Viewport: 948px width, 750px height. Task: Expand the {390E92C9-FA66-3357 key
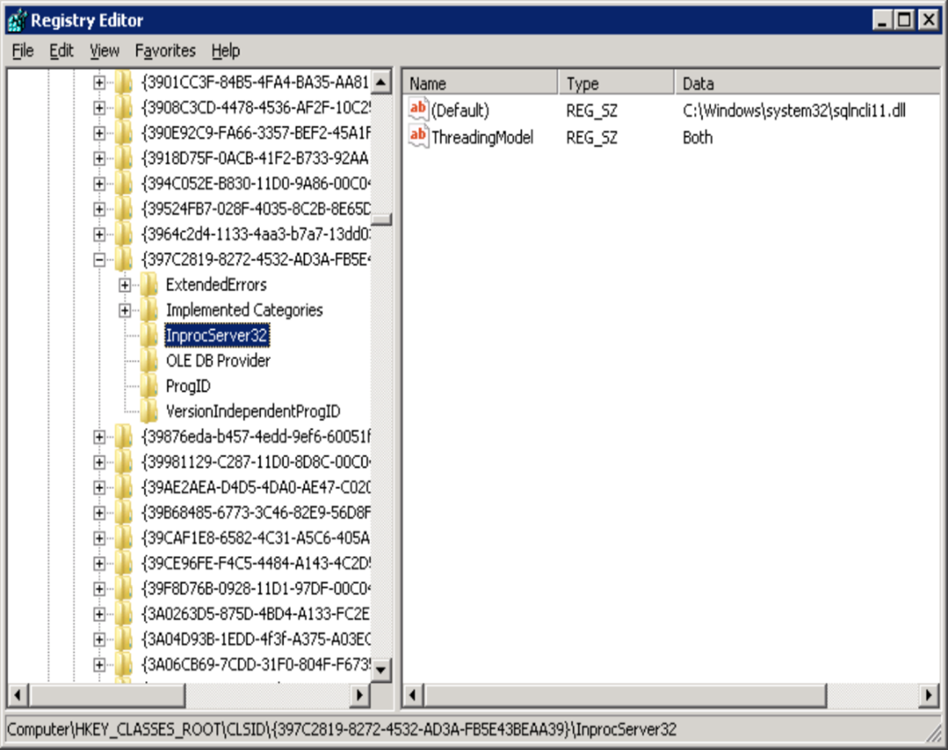(x=99, y=133)
